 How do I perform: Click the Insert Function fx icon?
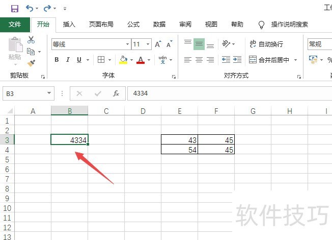click(116, 93)
